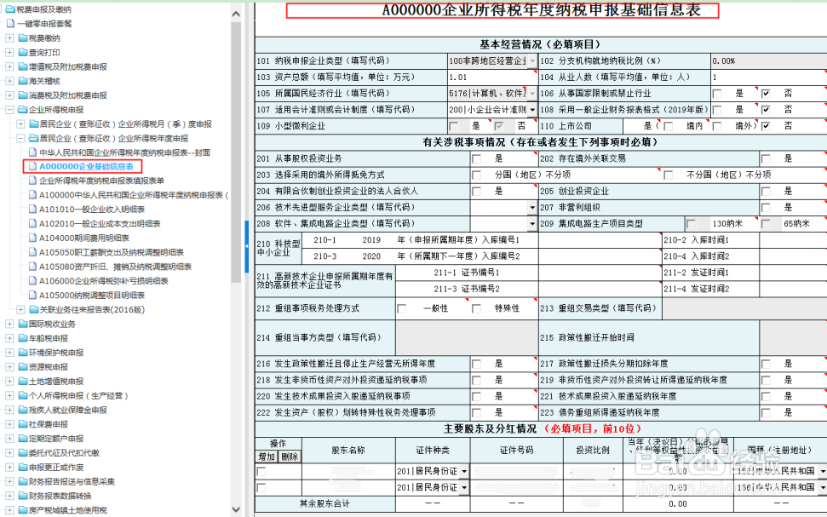This screenshot has height=517, width=827.
Task: Open the 107 适用会计准则 dropdown
Action: [532, 110]
